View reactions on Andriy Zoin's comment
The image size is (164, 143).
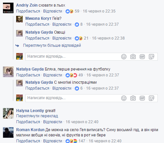tap(72, 11)
